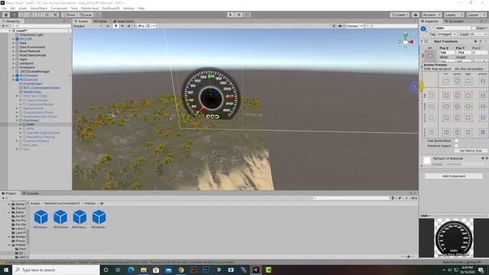Select RCCCamera in hierarchy
489x275 pixels.
click(28, 76)
